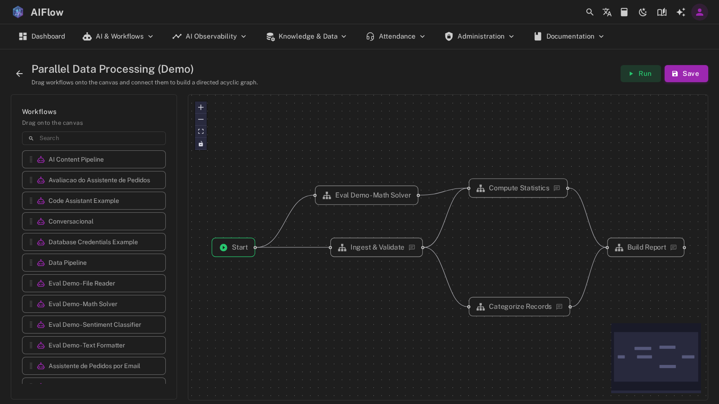Select Eval Demo-Math Solver node on canvas
The height and width of the screenshot is (404, 719).
click(x=367, y=195)
